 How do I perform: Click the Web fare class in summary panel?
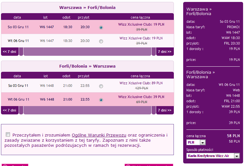pyautogui.click(x=236, y=90)
